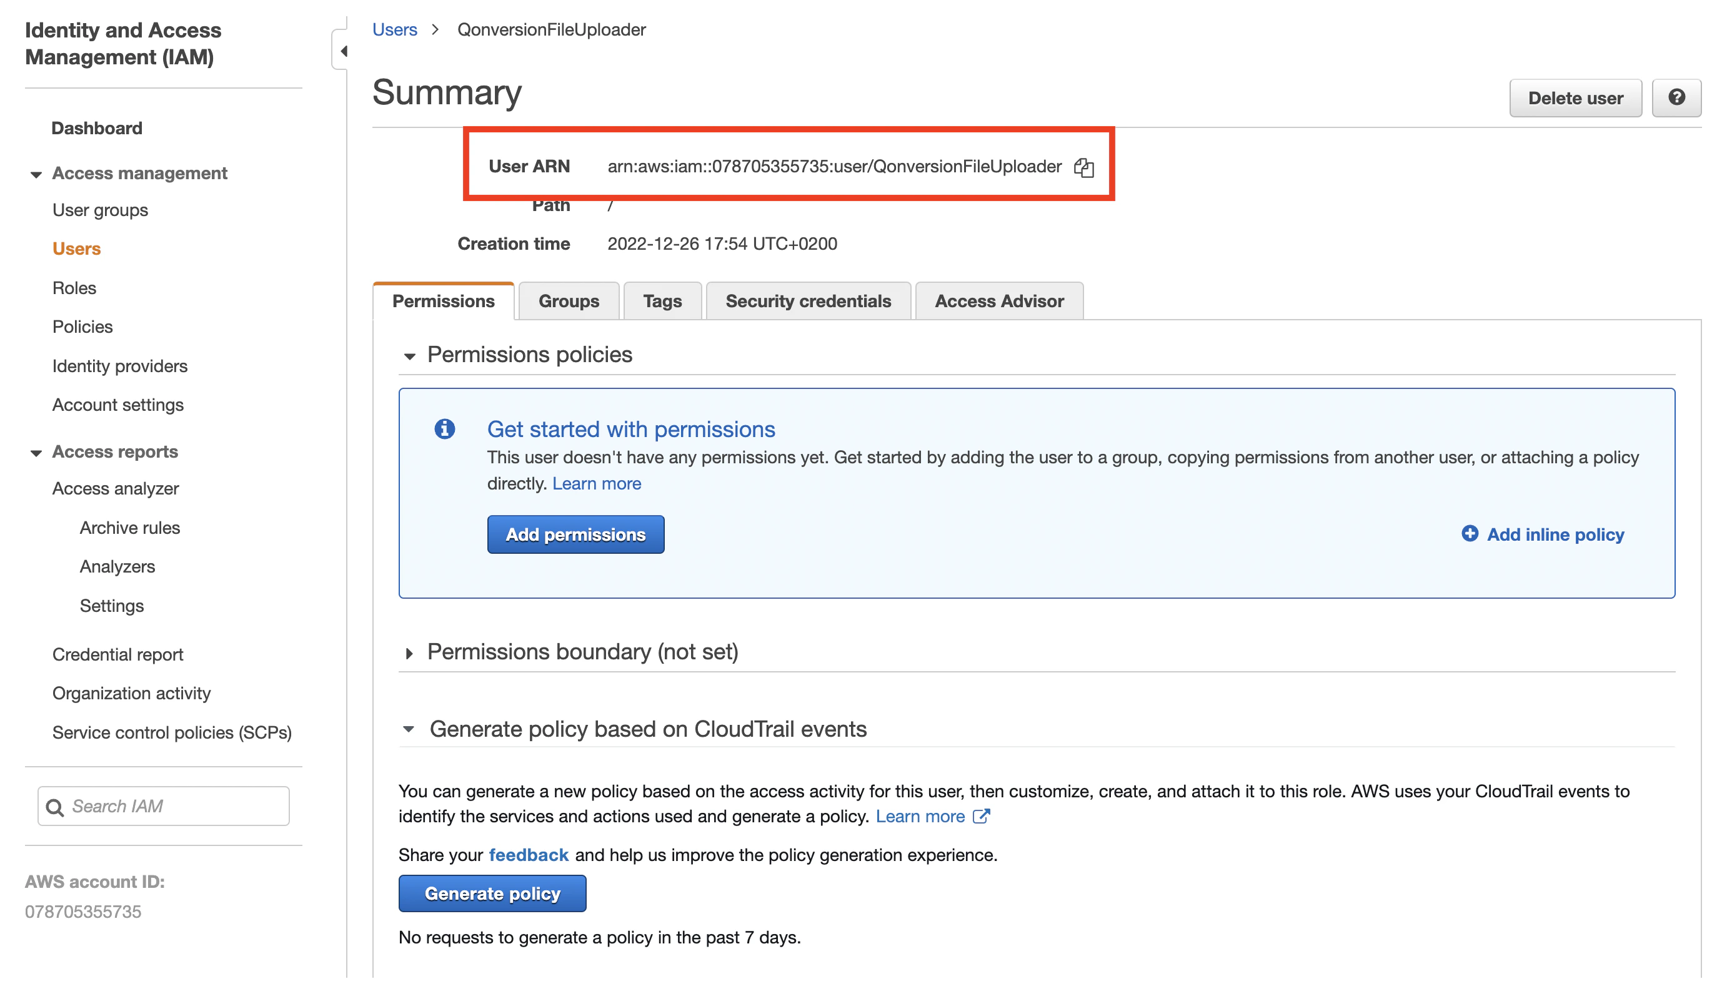The height and width of the screenshot is (984, 1722).
Task: Click the plus icon beside Add inline policy
Action: click(x=1469, y=534)
